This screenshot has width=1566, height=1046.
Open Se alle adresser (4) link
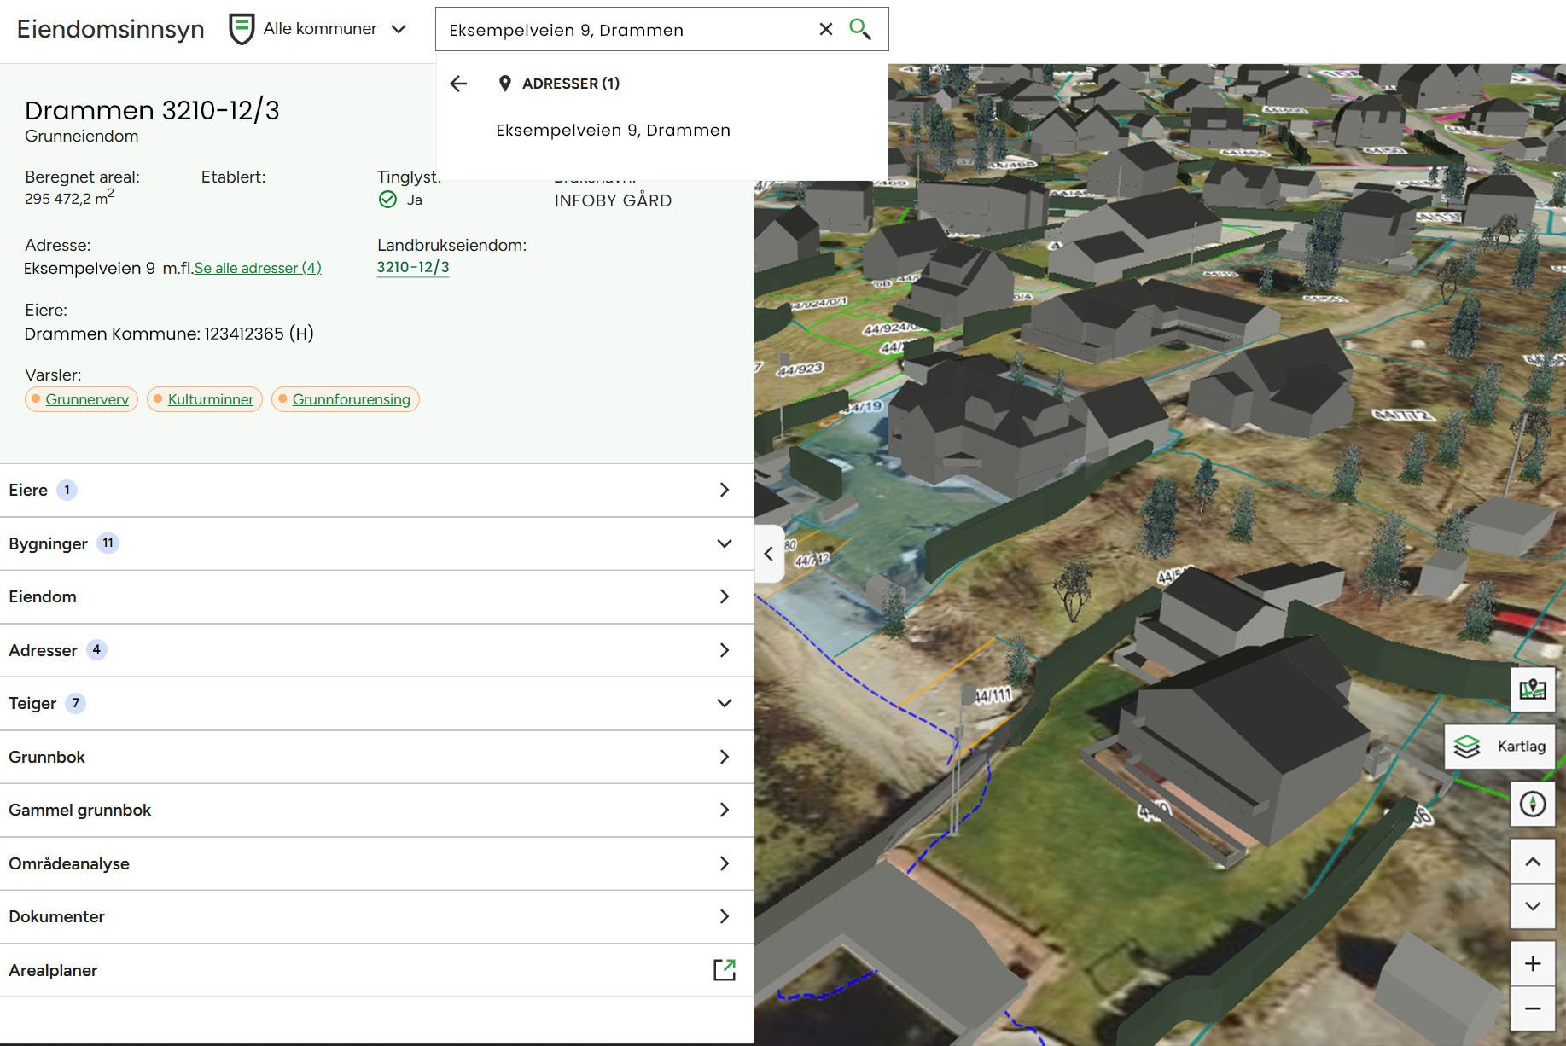[x=258, y=268]
